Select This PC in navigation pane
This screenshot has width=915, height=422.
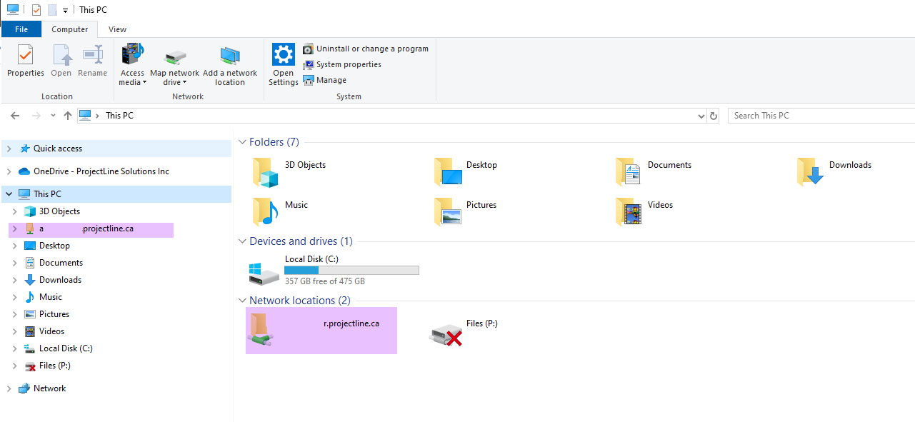[x=47, y=194]
